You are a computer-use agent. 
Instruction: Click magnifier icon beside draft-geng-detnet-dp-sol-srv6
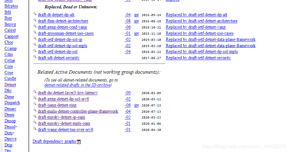click(x=35, y=98)
